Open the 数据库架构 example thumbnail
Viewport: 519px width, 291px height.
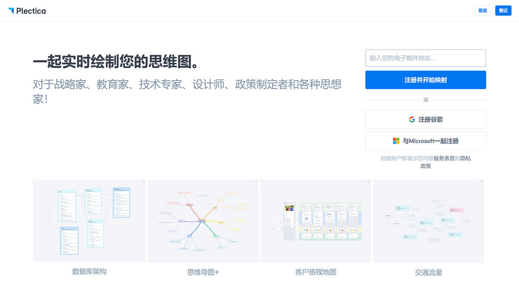89,220
